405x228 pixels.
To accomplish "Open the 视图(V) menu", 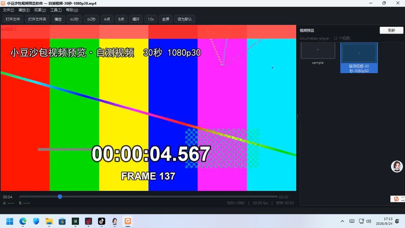I will 40,10.
